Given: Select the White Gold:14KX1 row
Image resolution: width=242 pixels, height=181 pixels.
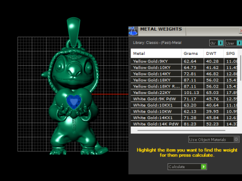Looking at the screenshot, I should (184, 118).
